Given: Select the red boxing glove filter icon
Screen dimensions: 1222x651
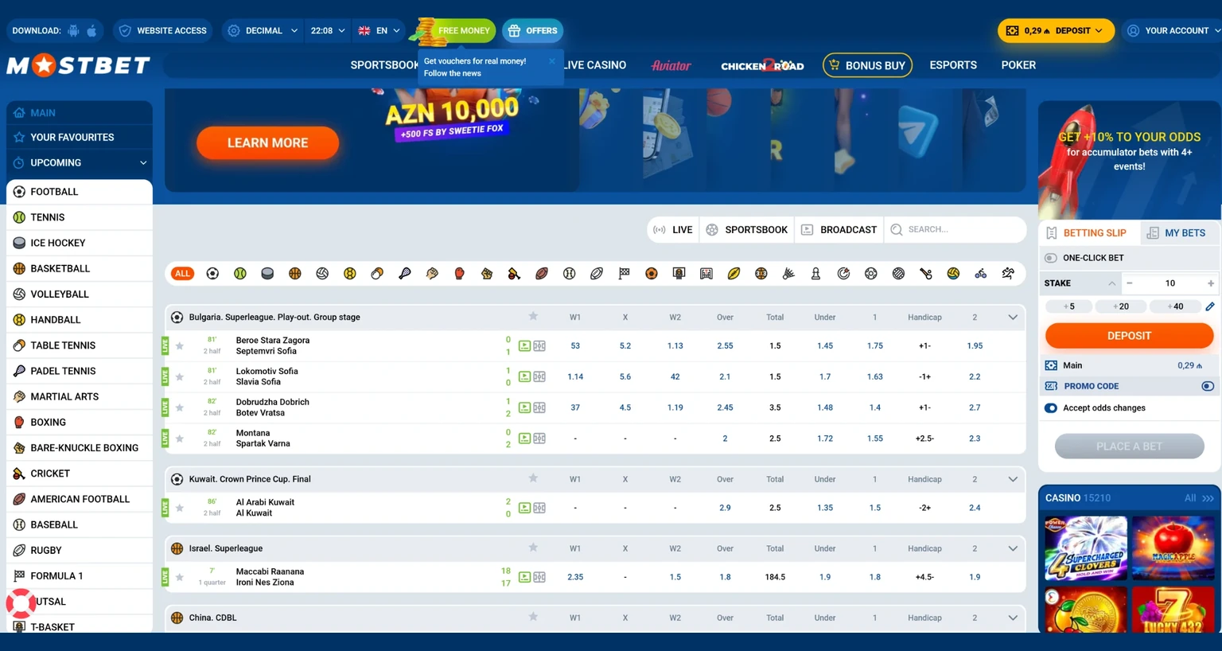Looking at the screenshot, I should [460, 274].
